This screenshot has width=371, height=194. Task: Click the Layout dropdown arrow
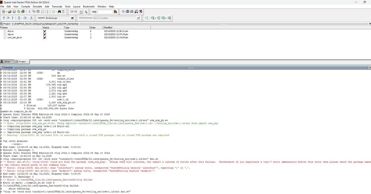[x=72, y=18]
